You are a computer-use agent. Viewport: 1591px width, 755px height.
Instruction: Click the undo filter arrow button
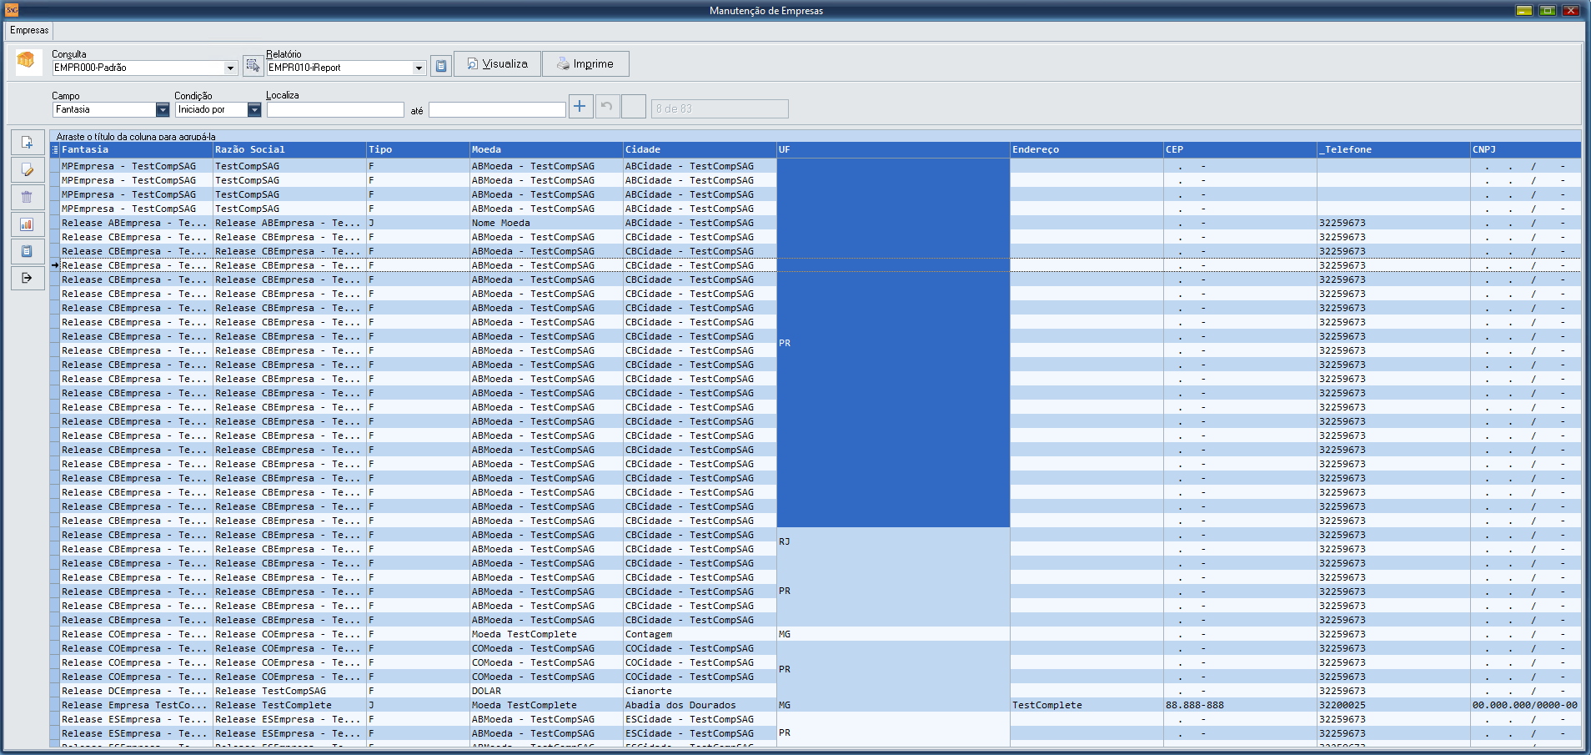pos(607,106)
